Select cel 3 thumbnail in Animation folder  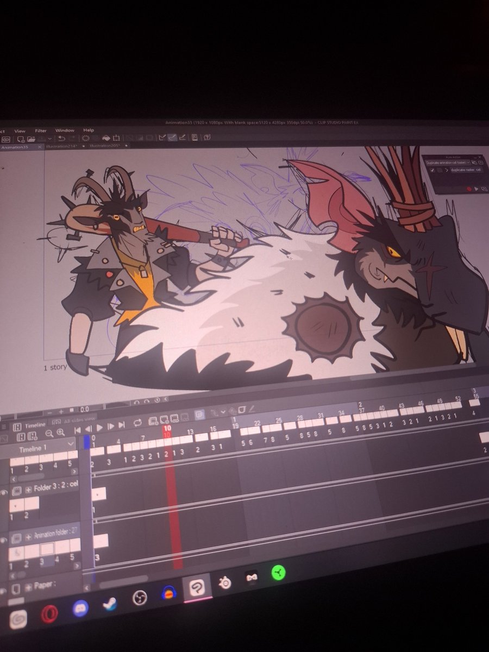click(47, 550)
